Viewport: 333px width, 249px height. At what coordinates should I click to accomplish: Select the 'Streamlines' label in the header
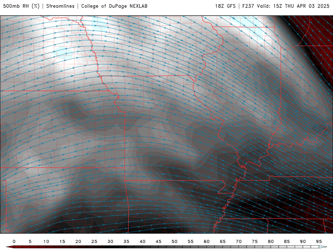(60, 6)
